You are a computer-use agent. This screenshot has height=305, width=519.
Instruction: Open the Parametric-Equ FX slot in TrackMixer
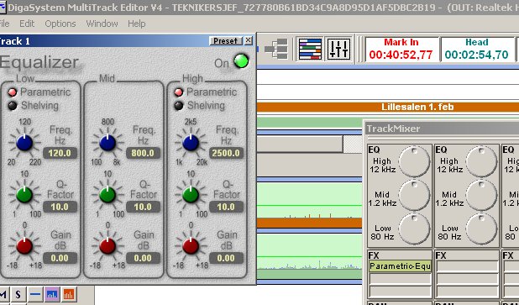point(400,266)
